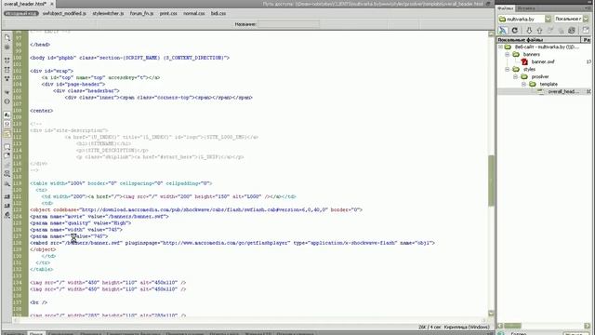
Task: Select Parent Tag coding toolbar icon
Action: click(x=7, y=92)
